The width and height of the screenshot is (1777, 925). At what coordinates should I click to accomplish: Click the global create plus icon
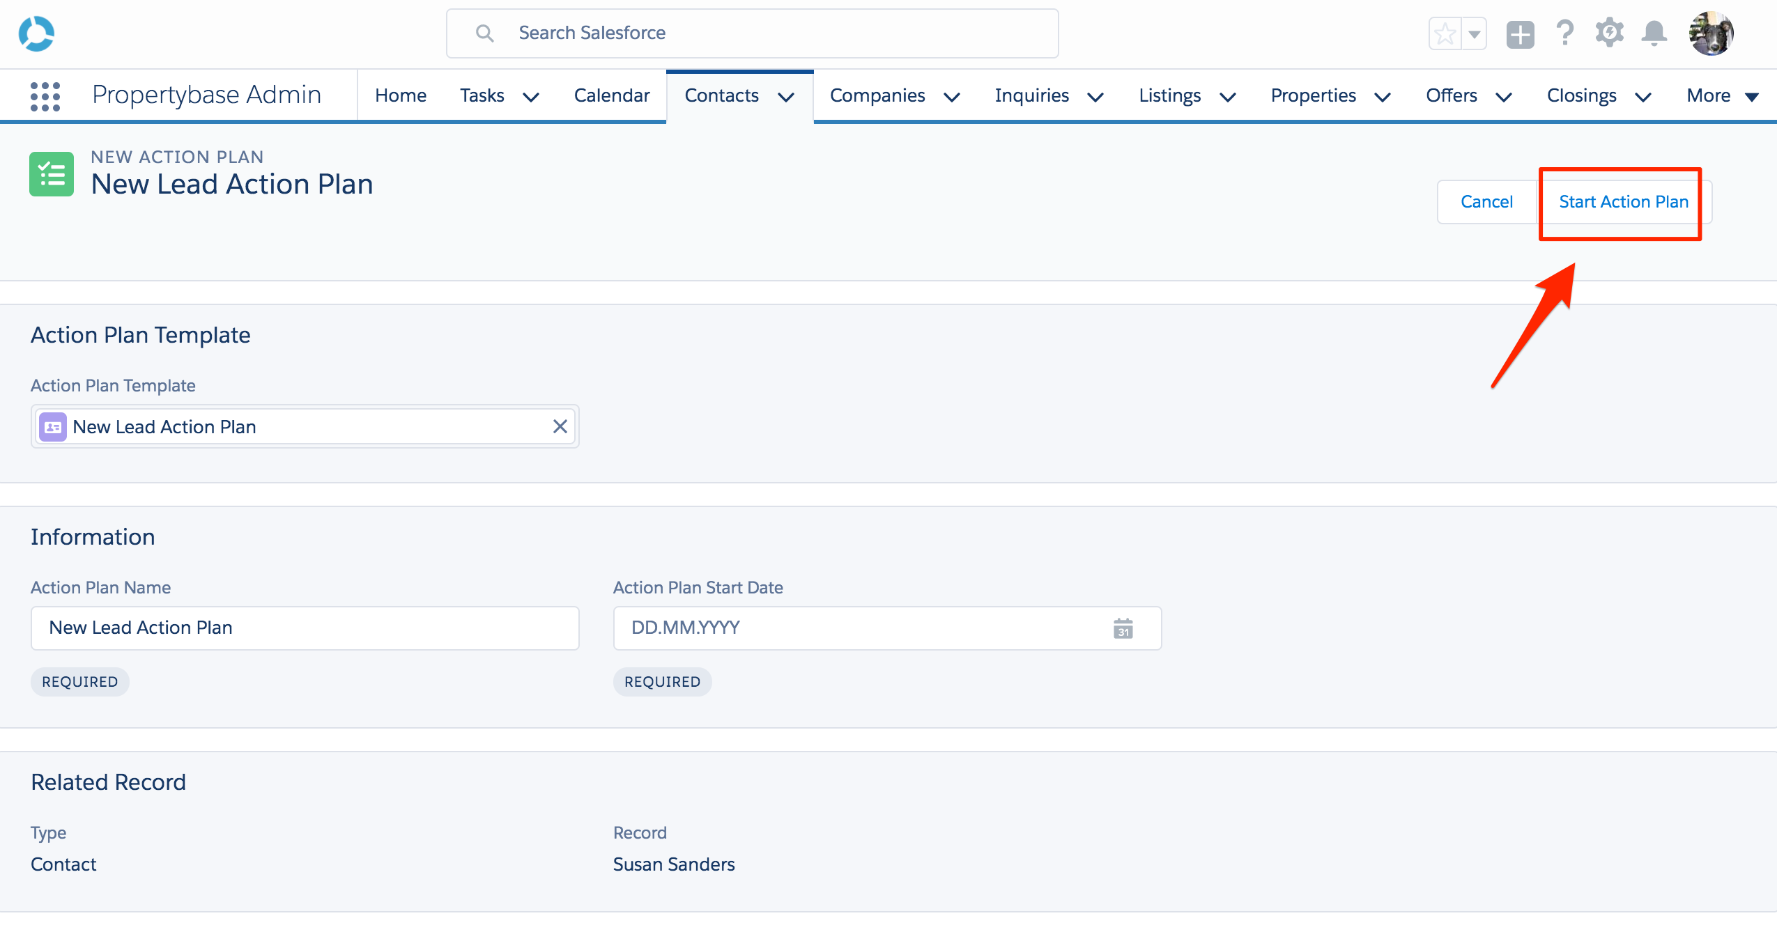point(1520,34)
